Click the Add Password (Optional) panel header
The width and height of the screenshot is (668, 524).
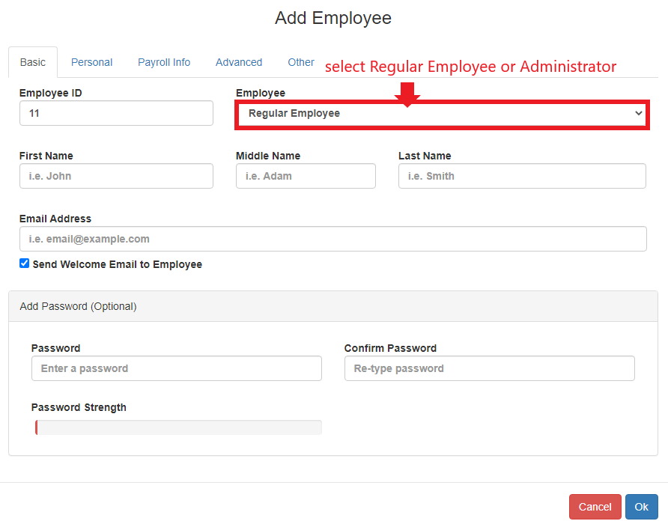[x=333, y=306]
